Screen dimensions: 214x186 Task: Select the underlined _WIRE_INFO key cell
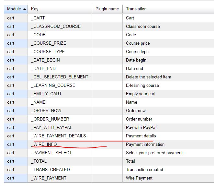44,144
